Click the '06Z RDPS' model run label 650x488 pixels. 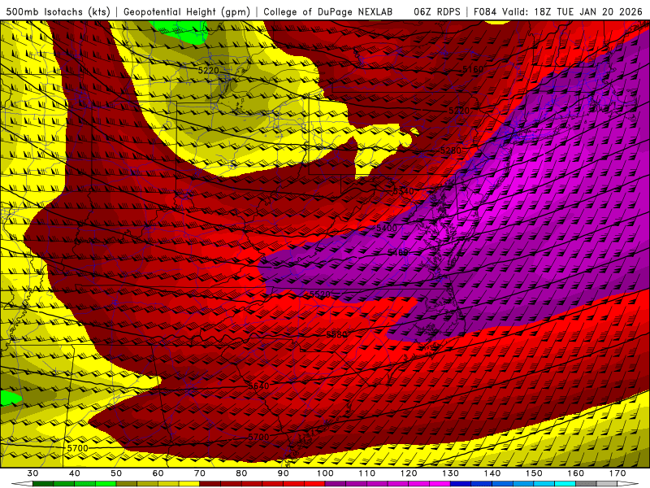click(437, 11)
